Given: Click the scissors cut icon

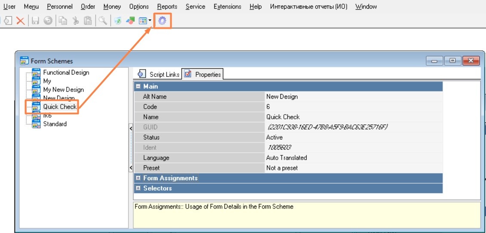Looking at the screenshot, I should pos(76,21).
